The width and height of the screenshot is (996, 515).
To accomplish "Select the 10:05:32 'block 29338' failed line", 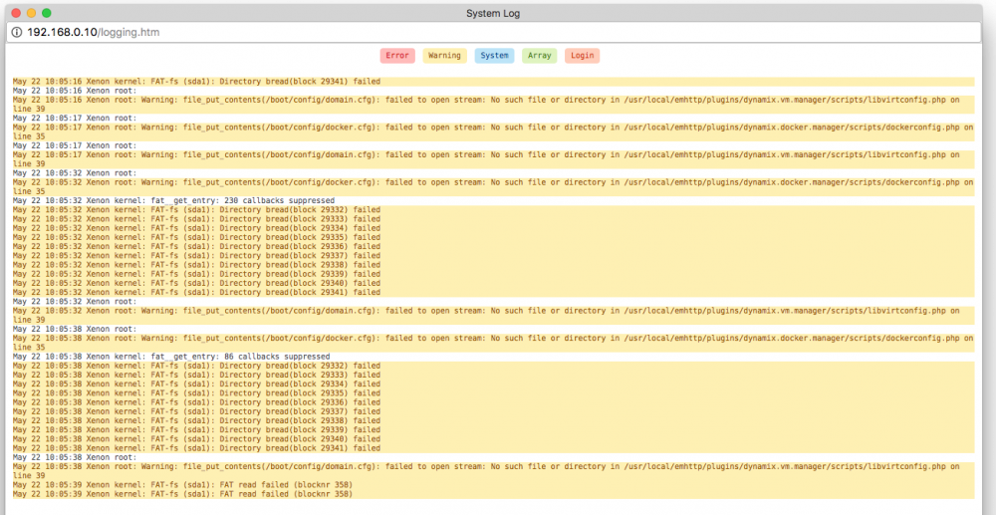I will point(493,265).
